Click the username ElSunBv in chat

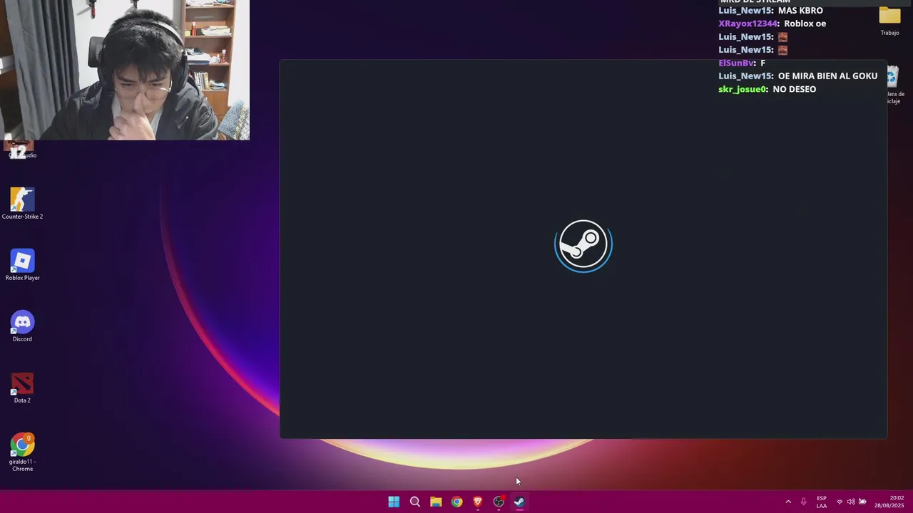tap(736, 63)
